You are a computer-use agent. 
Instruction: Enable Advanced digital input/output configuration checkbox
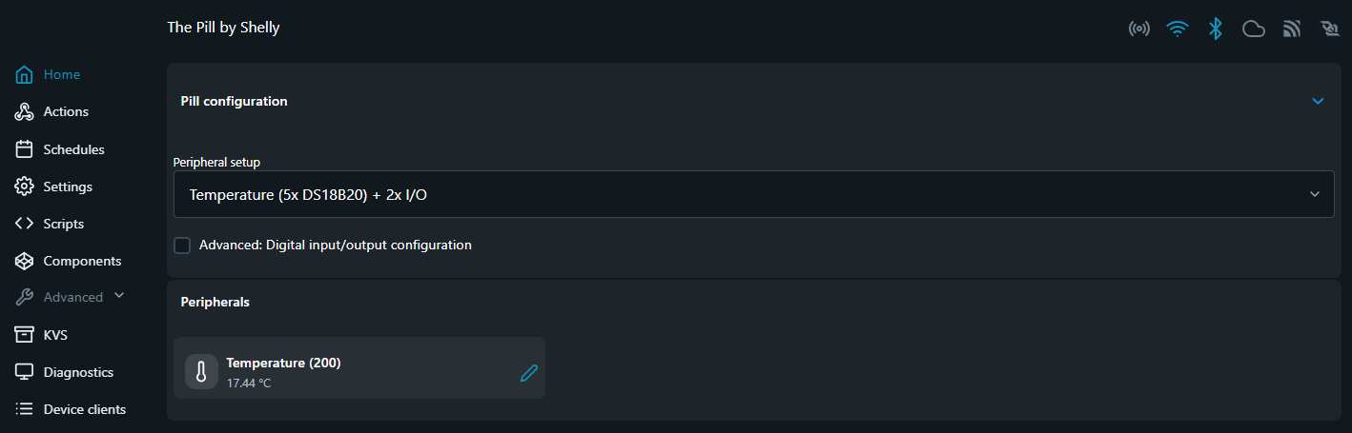pyautogui.click(x=182, y=246)
